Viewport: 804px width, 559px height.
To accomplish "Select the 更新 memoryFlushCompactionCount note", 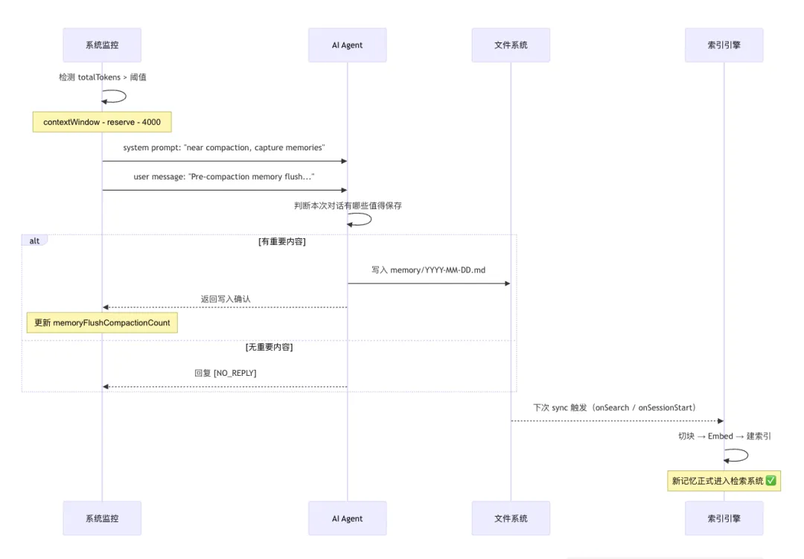I will click(102, 323).
